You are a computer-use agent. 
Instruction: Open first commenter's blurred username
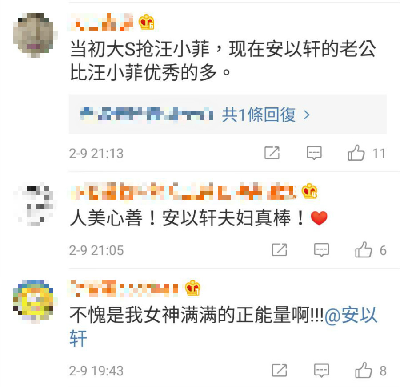click(x=100, y=22)
